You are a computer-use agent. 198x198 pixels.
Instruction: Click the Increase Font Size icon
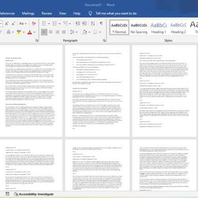[x=7, y=24]
